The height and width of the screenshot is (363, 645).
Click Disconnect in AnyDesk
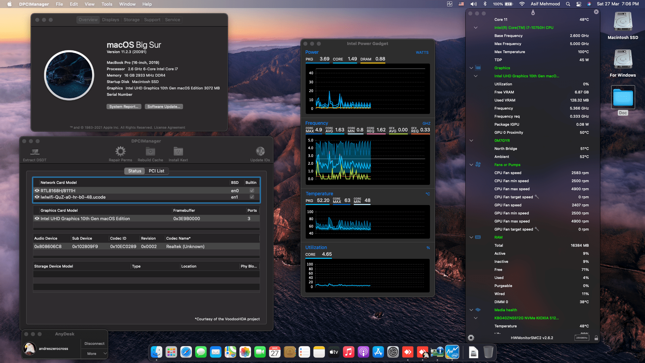click(x=94, y=344)
